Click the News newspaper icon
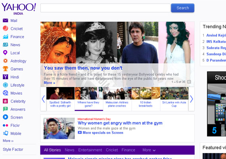The height and width of the screenshot is (159, 226). tap(6, 45)
